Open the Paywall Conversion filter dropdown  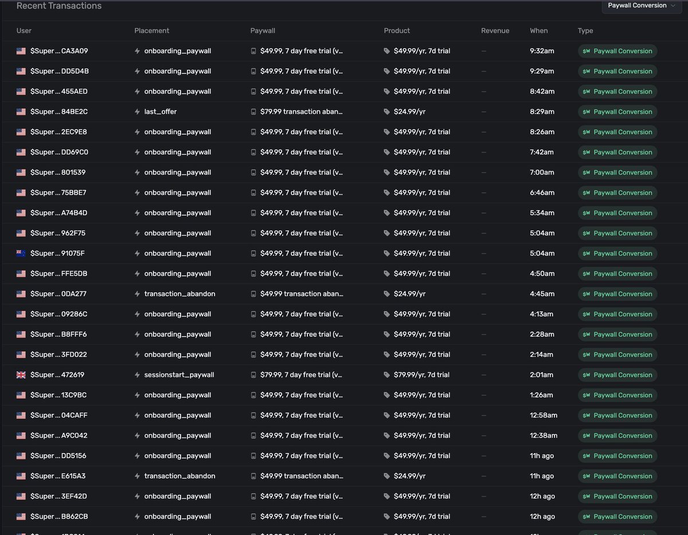[x=641, y=6]
